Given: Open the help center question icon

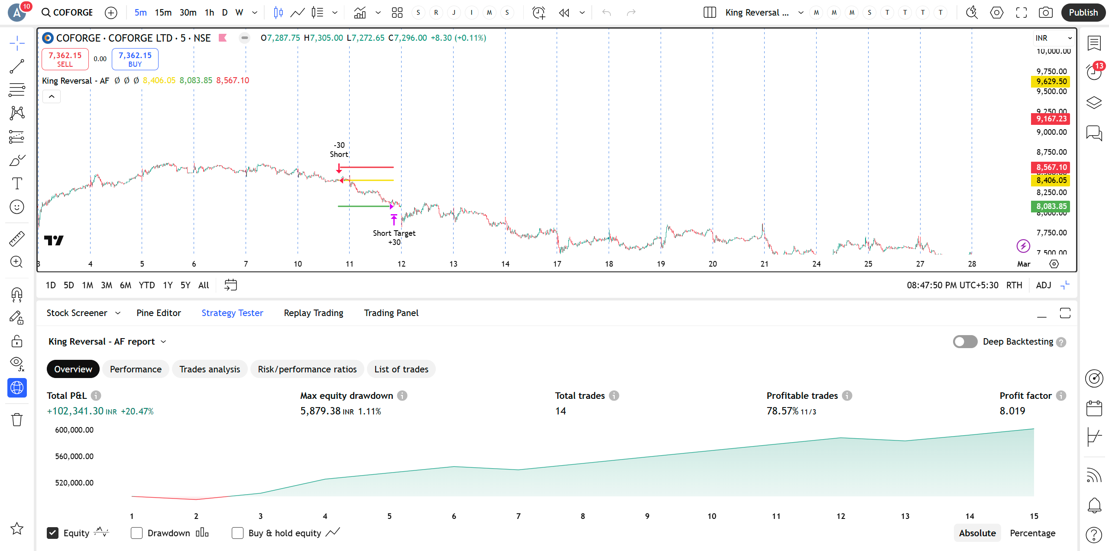Looking at the screenshot, I should 1094,535.
